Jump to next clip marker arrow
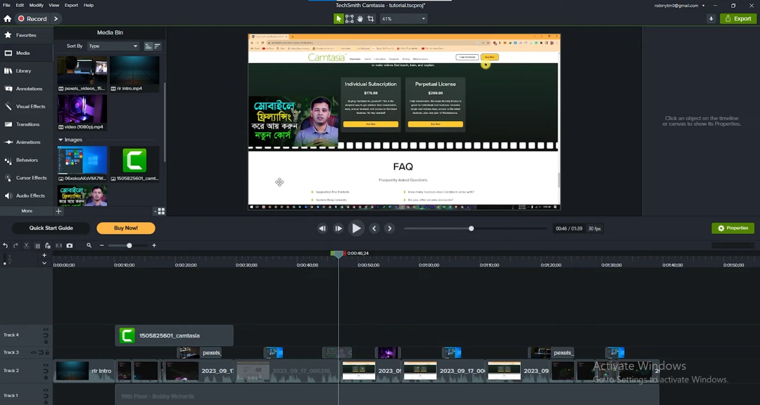The height and width of the screenshot is (405, 760). pyautogui.click(x=389, y=229)
